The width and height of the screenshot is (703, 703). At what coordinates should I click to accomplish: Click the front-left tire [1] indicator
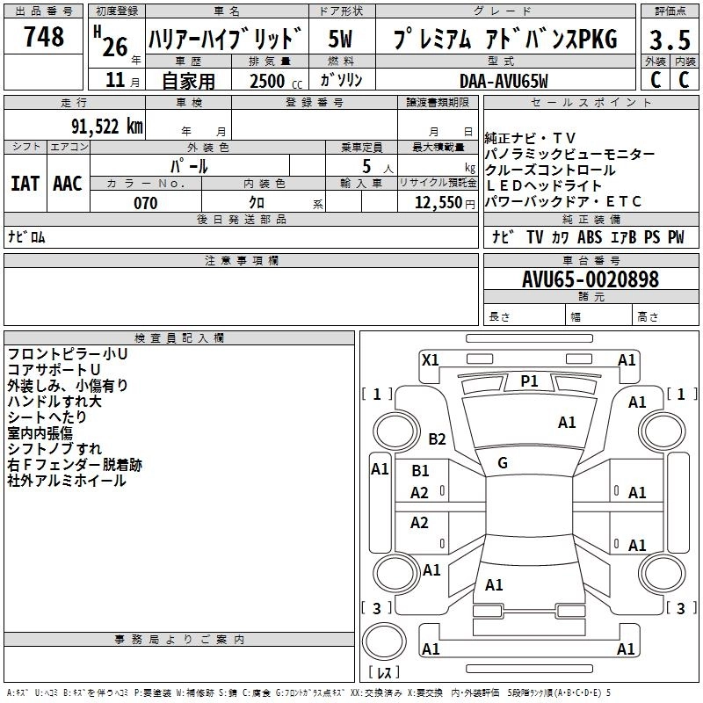pos(378,394)
